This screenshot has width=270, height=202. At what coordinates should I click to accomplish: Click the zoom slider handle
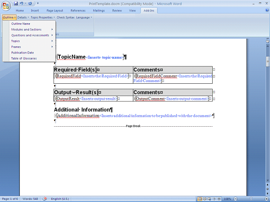pyautogui.click(x=251, y=199)
